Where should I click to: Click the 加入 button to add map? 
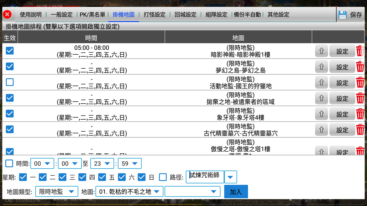236,191
